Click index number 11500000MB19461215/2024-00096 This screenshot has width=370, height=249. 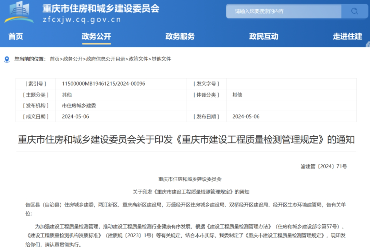[103, 84]
